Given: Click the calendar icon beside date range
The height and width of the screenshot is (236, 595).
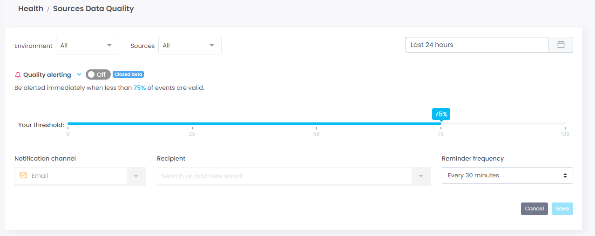Looking at the screenshot, I should 561,45.
